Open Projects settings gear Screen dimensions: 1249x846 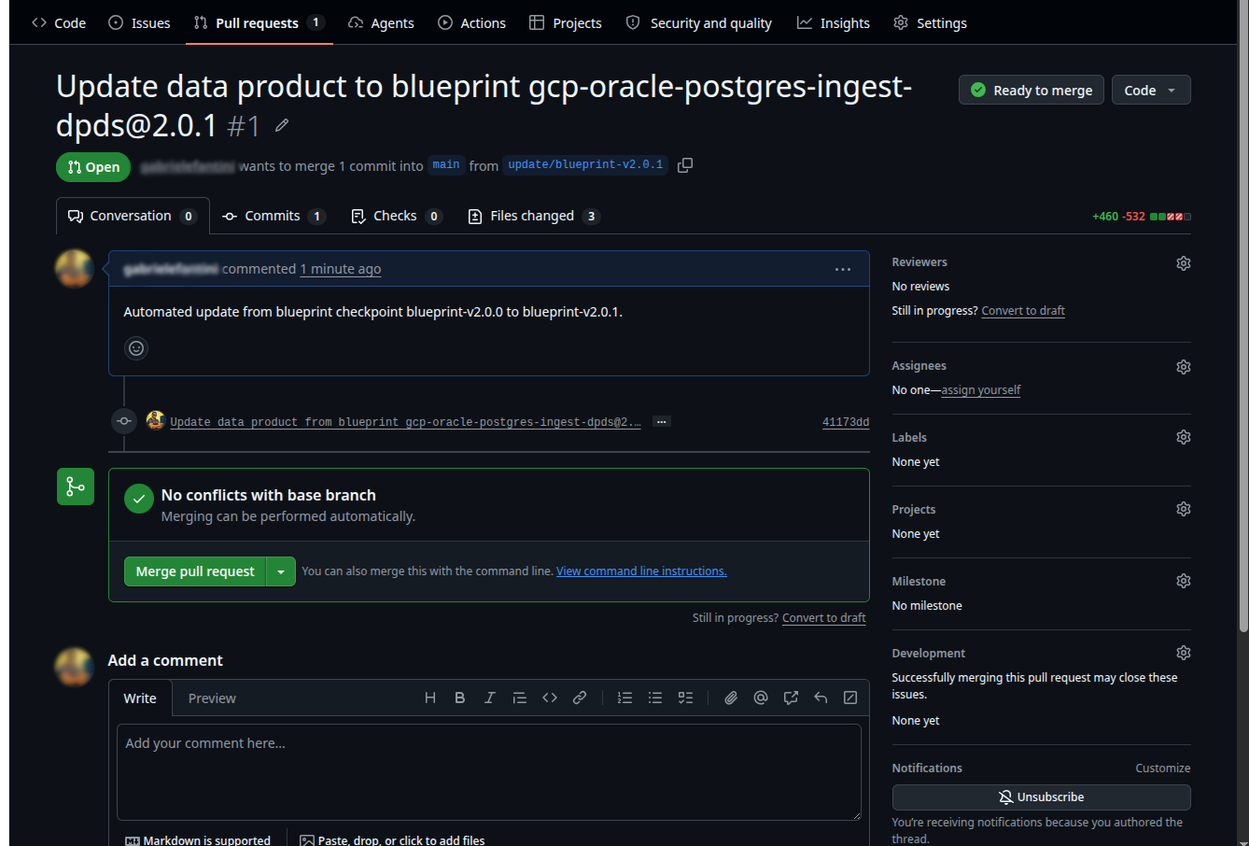point(1184,509)
